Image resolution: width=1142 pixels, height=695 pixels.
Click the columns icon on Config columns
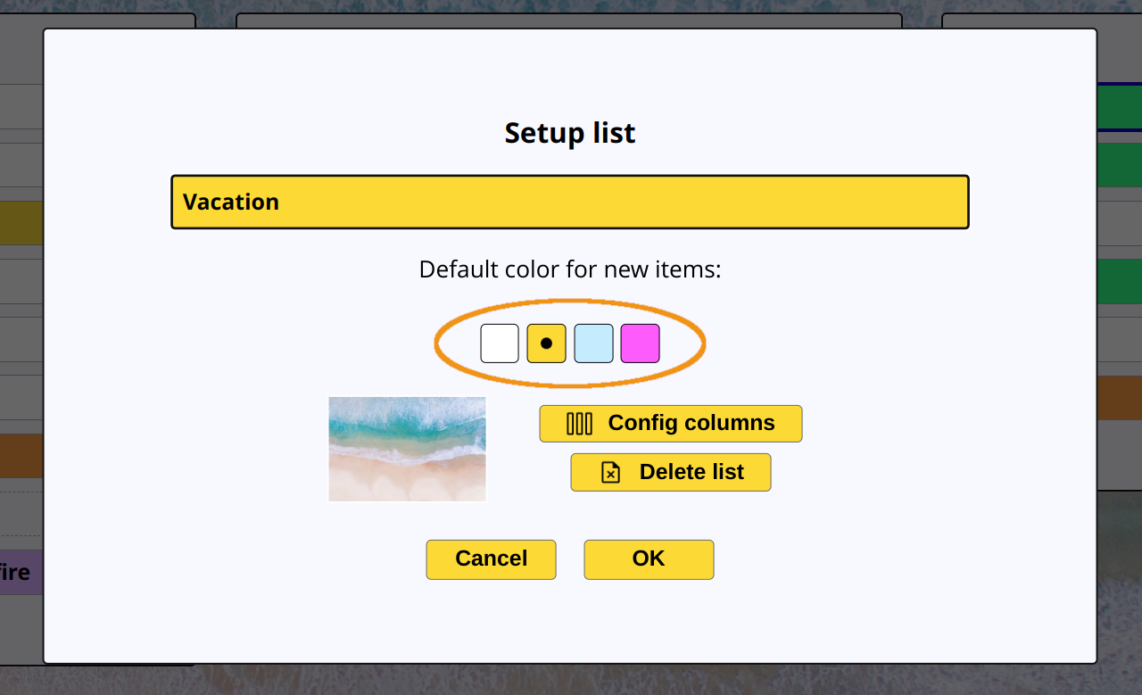click(580, 424)
